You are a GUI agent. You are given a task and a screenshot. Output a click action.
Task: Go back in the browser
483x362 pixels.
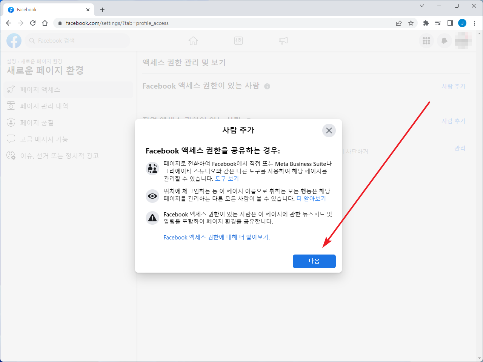9,23
